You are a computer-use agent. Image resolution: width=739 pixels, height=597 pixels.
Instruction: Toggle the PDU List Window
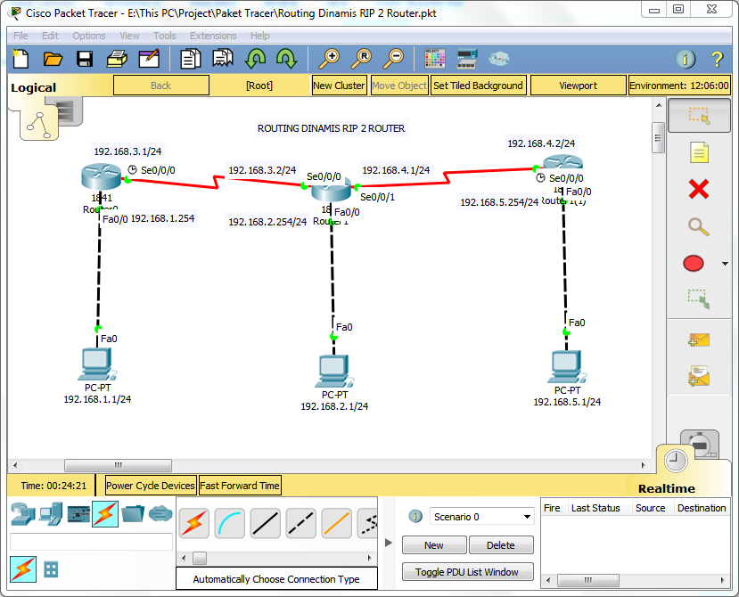click(x=467, y=571)
